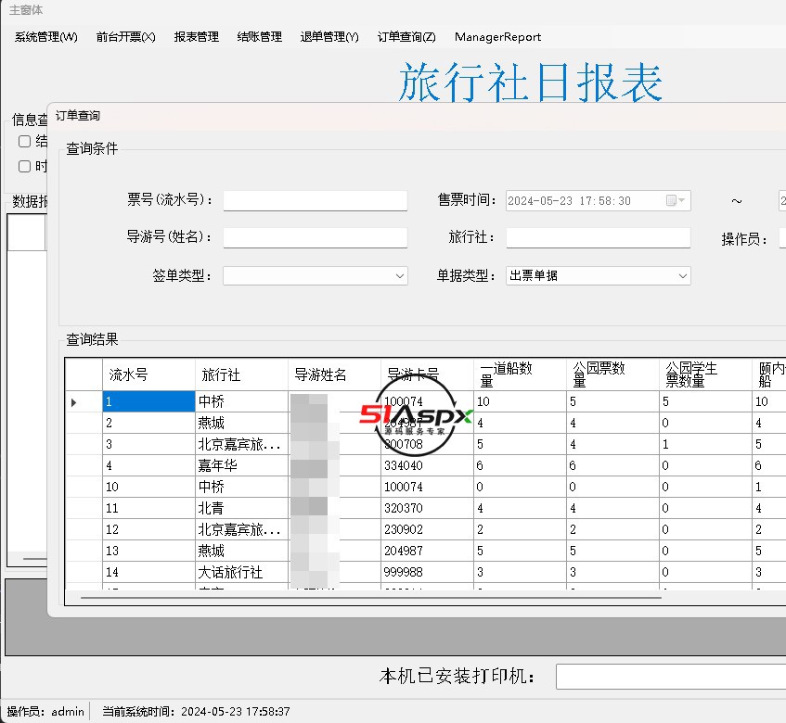Tick the first checkbox under 信息查询
The image size is (786, 723).
(25, 142)
